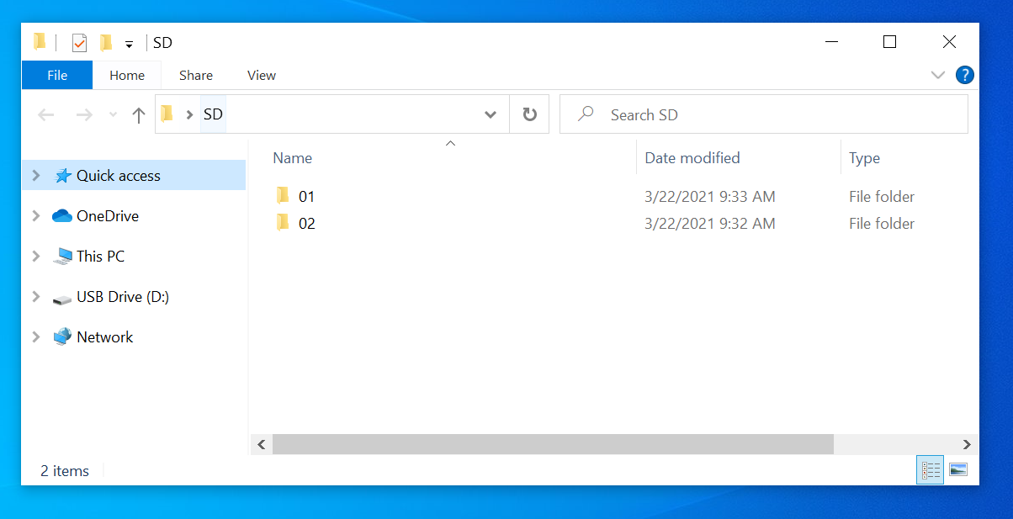This screenshot has width=1013, height=519.
Task: Open recent locations dropdown arrow
Action: tap(113, 115)
